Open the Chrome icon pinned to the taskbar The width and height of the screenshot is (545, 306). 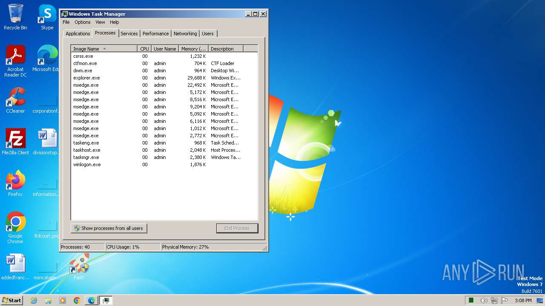coord(77,300)
